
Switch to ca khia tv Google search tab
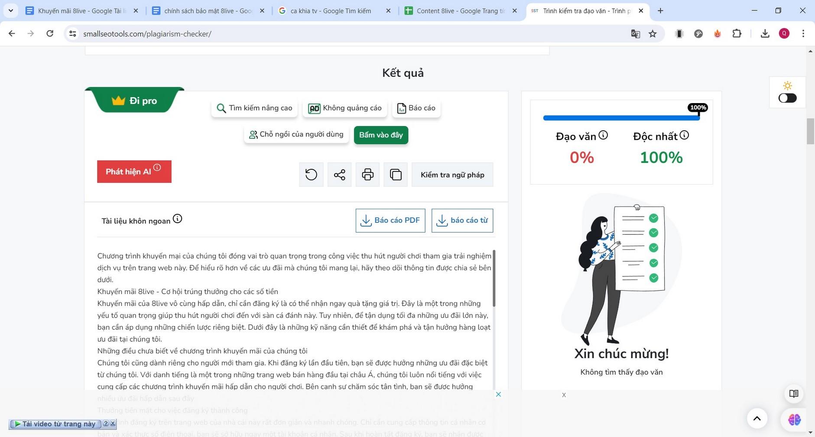tap(334, 11)
